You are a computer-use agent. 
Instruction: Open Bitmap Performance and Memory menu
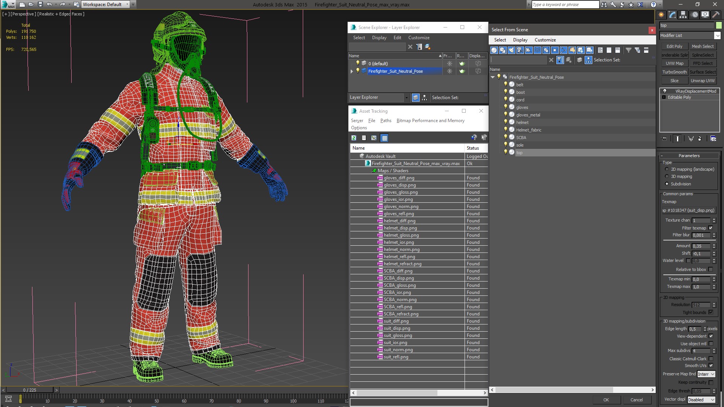(430, 121)
